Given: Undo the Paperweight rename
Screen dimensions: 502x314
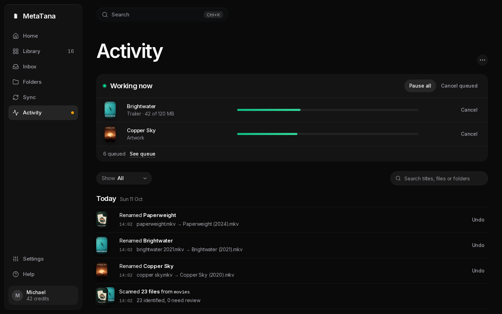Looking at the screenshot, I should [x=478, y=220].
